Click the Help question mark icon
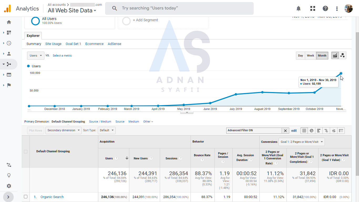359x202 pixels. [x=325, y=8]
